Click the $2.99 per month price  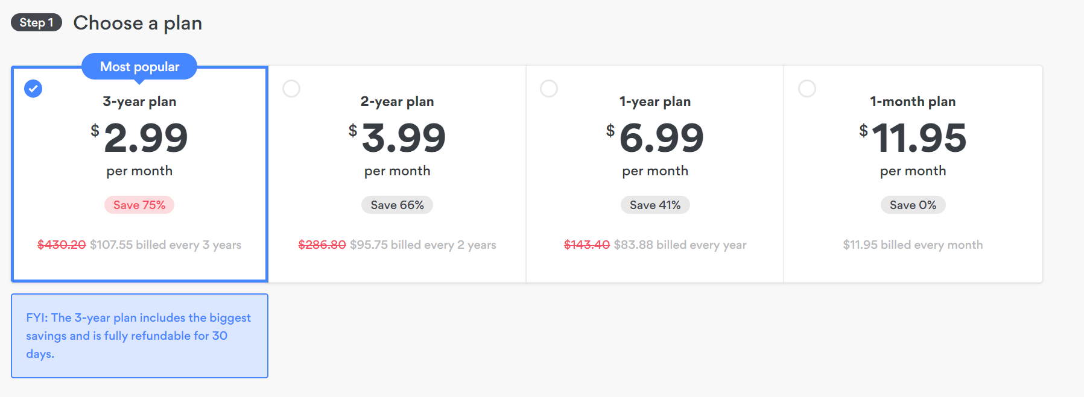[145, 139]
